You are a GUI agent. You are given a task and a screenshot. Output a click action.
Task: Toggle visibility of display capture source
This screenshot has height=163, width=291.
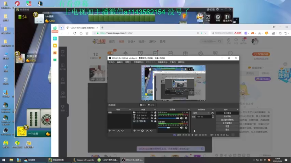(x=152, y=121)
